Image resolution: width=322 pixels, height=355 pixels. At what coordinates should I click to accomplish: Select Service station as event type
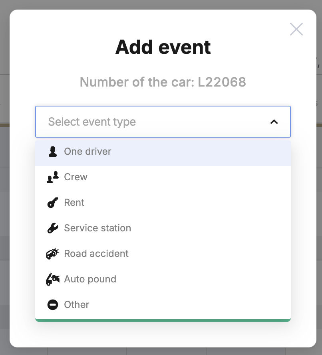click(163, 228)
